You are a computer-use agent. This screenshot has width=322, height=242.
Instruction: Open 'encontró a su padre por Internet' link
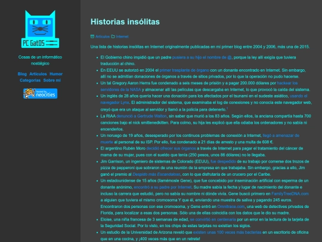(x=163, y=187)
